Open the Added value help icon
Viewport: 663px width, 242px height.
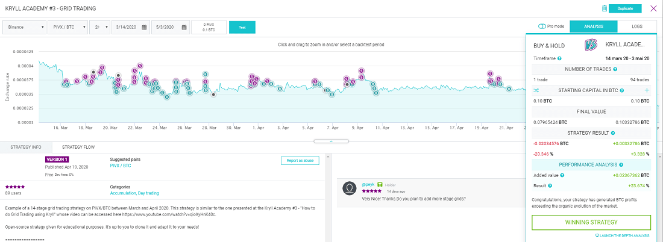point(562,175)
